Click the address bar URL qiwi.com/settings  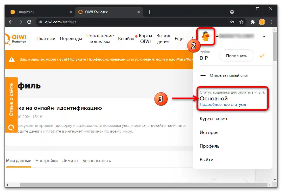[60, 22]
